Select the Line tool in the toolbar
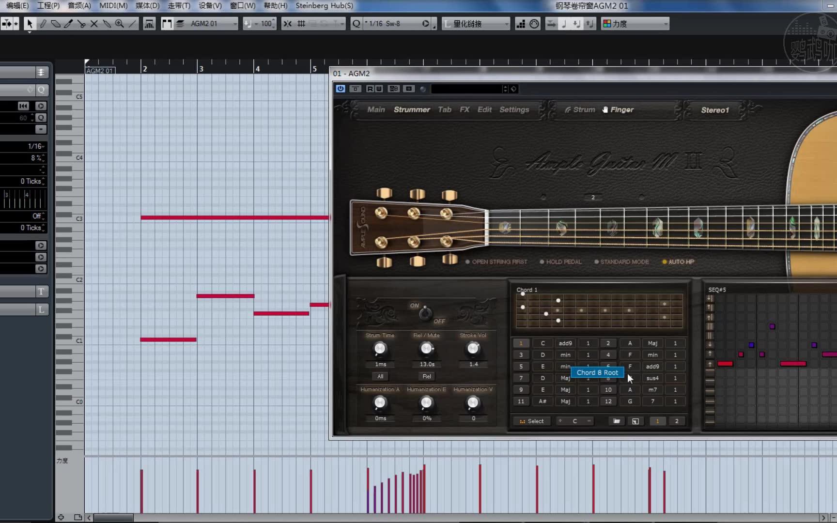The image size is (837, 523). [132, 23]
